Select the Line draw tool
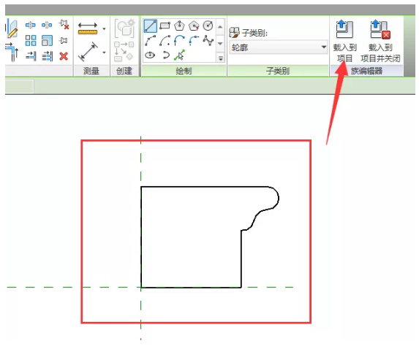The image size is (419, 346). pos(150,26)
